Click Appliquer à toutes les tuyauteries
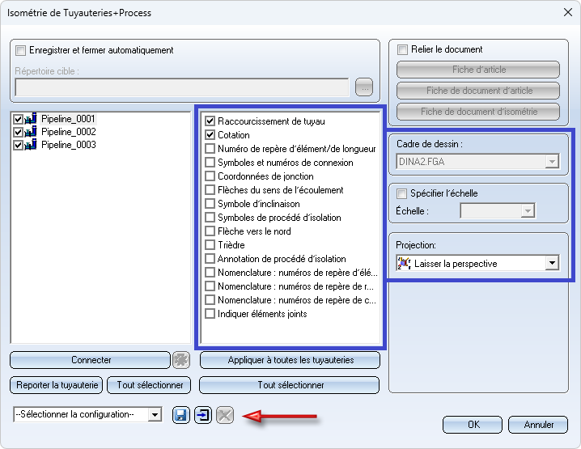The width and height of the screenshot is (581, 449). click(x=290, y=360)
